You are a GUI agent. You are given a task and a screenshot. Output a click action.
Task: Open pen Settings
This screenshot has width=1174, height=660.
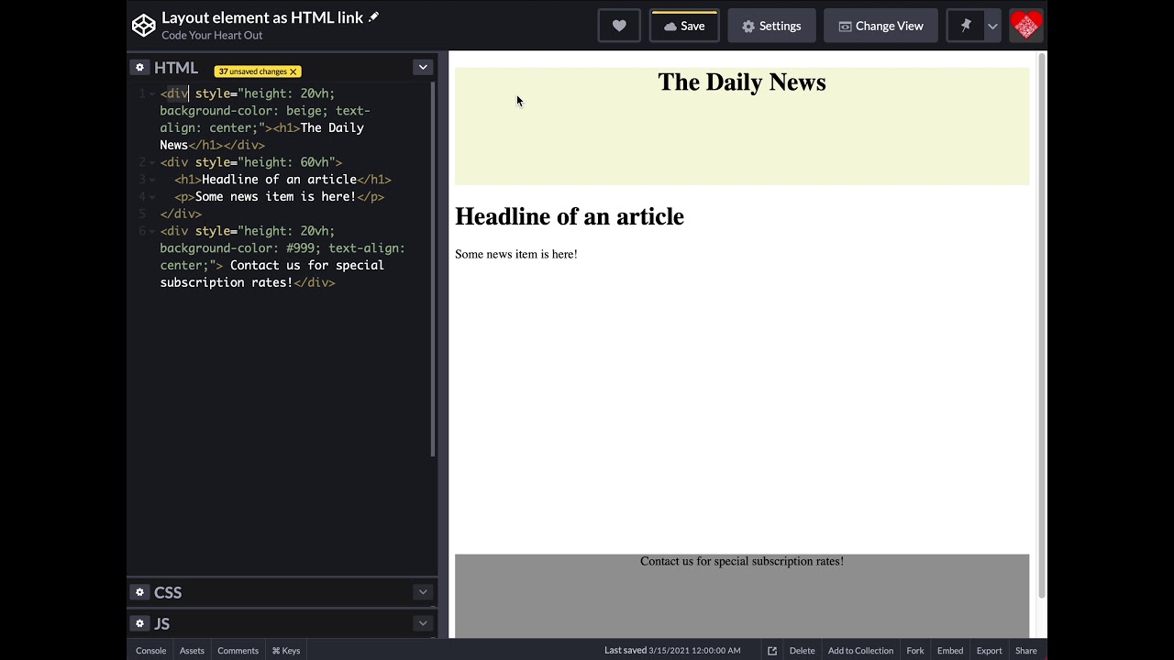[771, 26]
